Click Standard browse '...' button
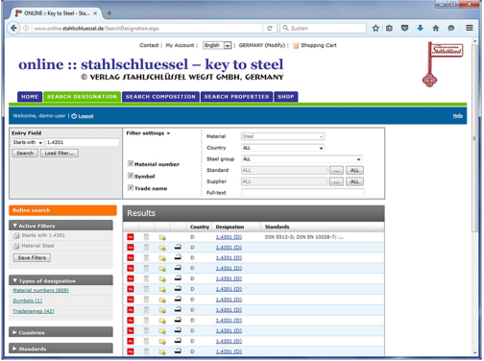The height and width of the screenshot is (361, 484). point(336,171)
